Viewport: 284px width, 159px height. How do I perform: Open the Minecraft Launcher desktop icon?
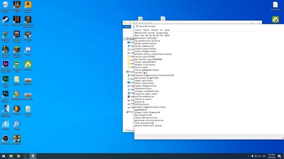17,52
